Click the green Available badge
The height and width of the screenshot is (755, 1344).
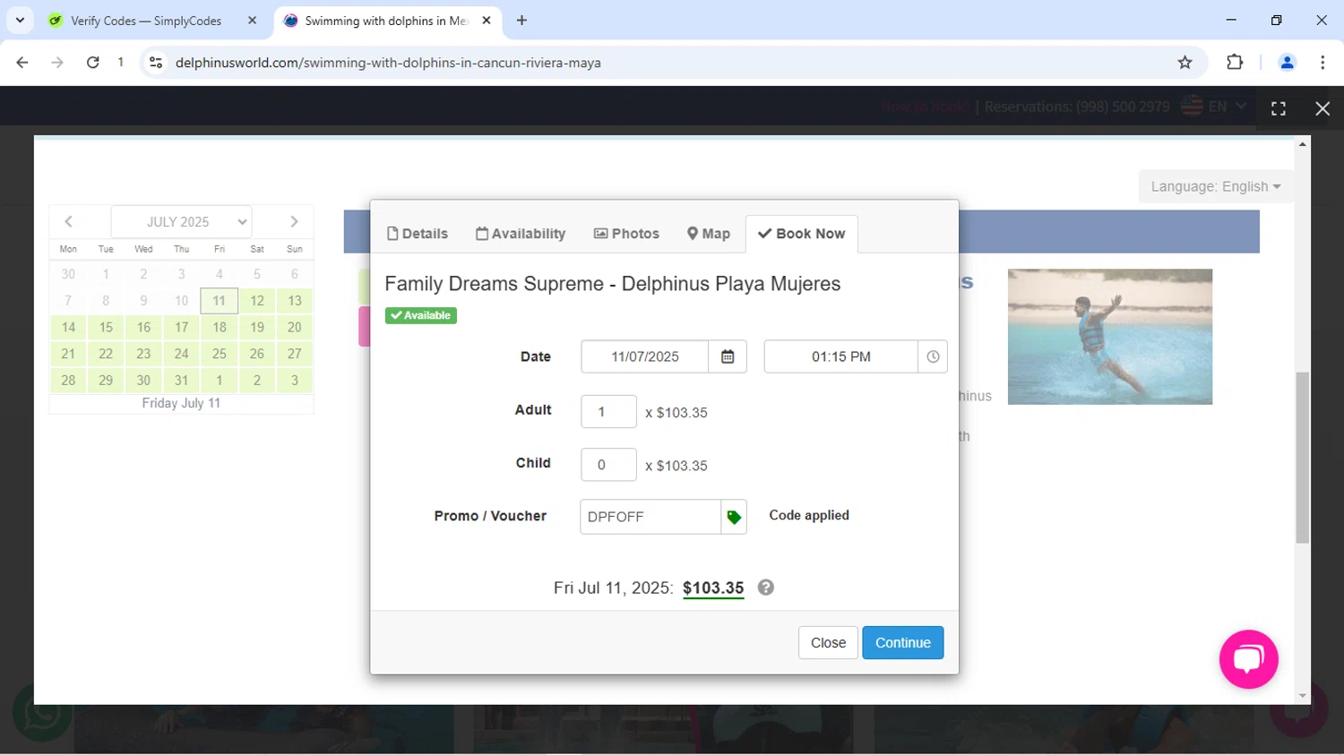(421, 315)
